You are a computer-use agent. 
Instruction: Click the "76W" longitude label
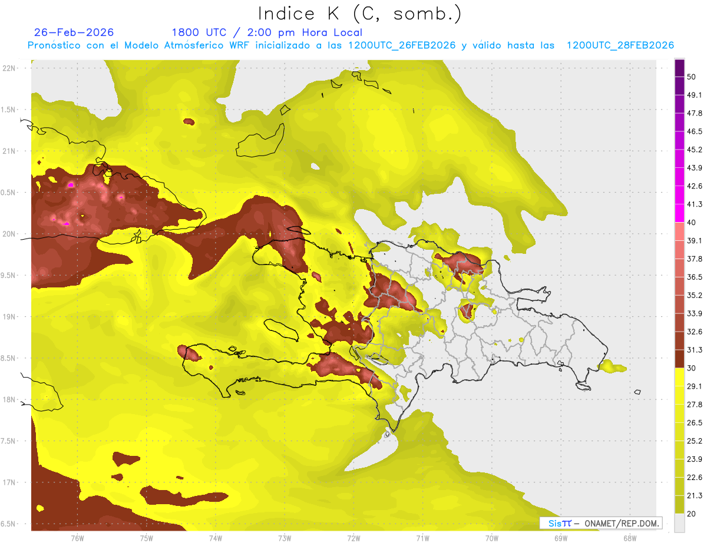77,538
